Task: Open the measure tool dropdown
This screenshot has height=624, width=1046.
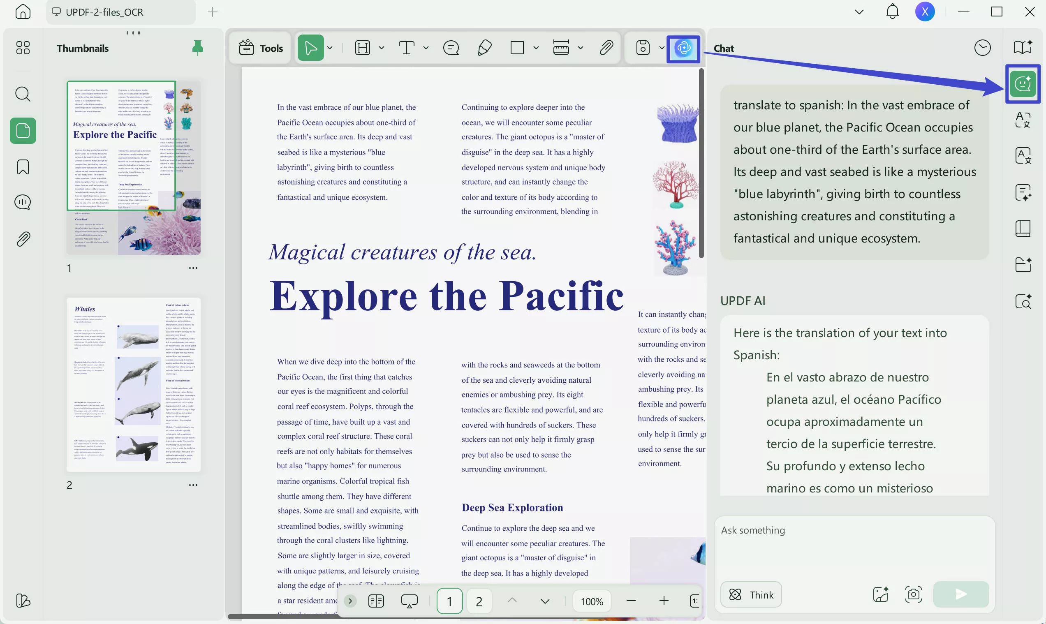Action: [x=581, y=48]
